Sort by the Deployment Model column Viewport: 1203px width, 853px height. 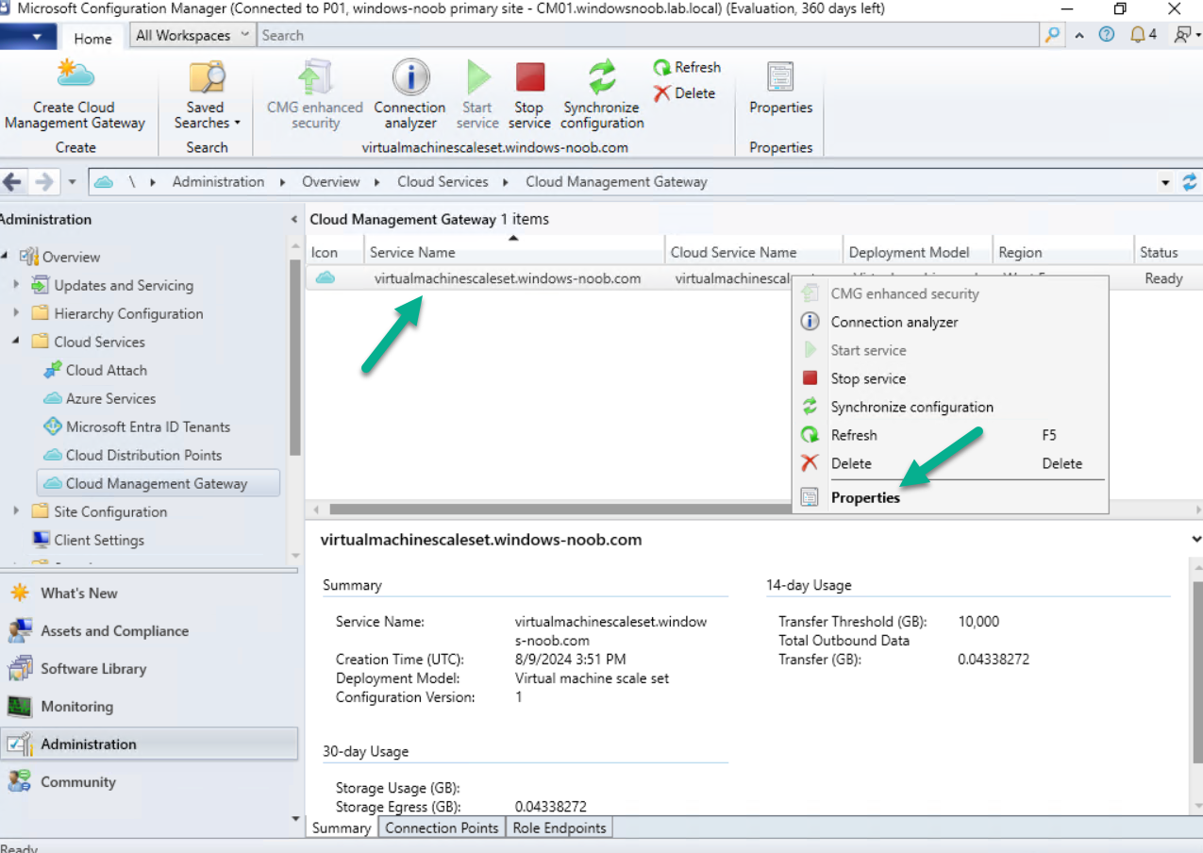917,252
